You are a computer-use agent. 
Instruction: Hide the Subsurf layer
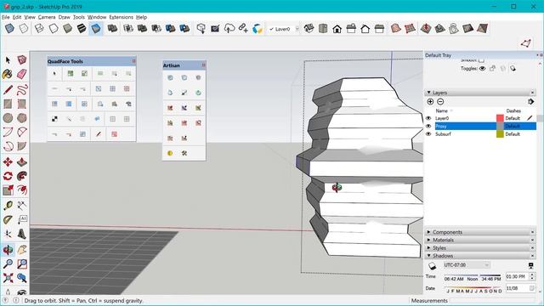click(x=428, y=134)
